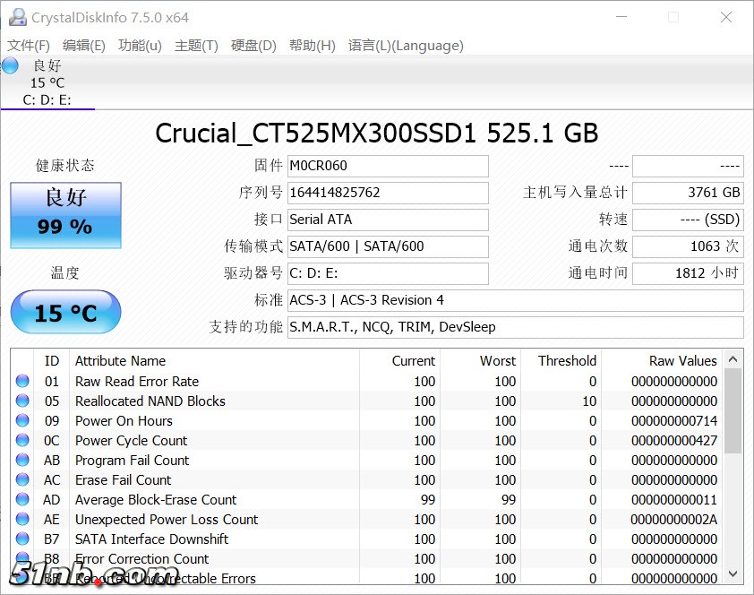The height and width of the screenshot is (595, 754).
Task: Open the 语言(L)(Language) menu
Action: click(406, 46)
